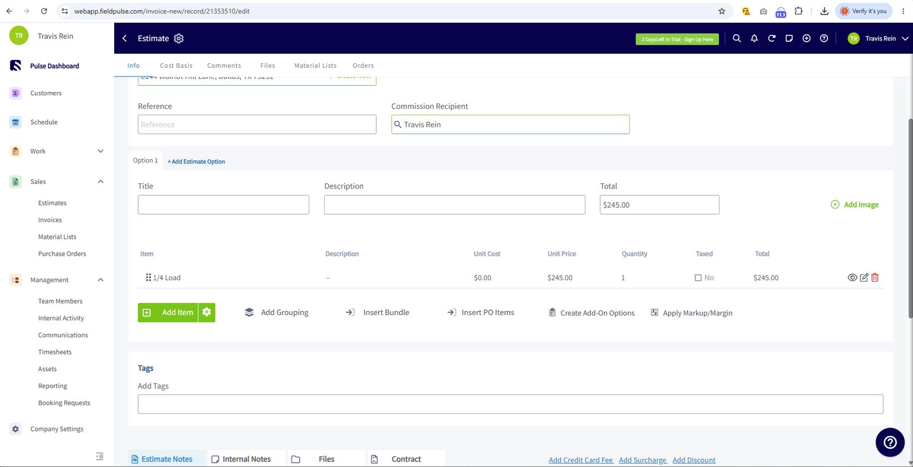
Task: View the 1/4 Load item eye icon
Action: pos(853,277)
